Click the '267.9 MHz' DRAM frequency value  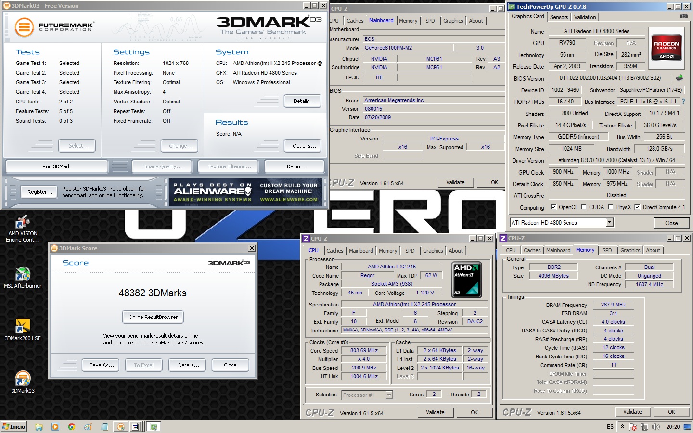(x=613, y=305)
